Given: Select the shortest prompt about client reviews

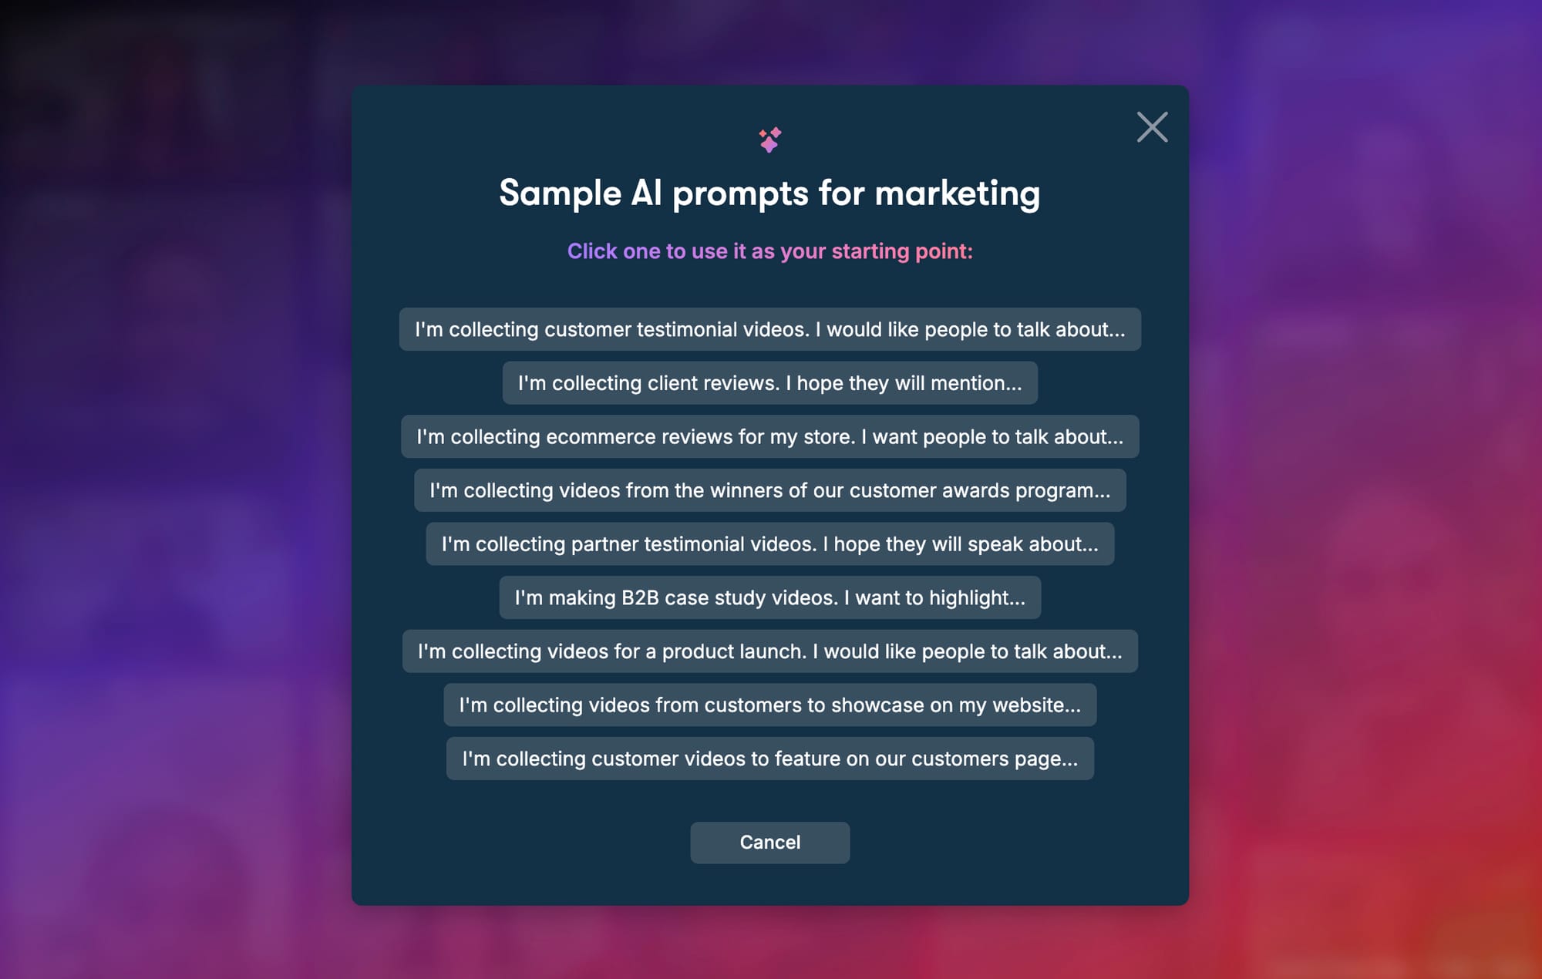Looking at the screenshot, I should [769, 383].
